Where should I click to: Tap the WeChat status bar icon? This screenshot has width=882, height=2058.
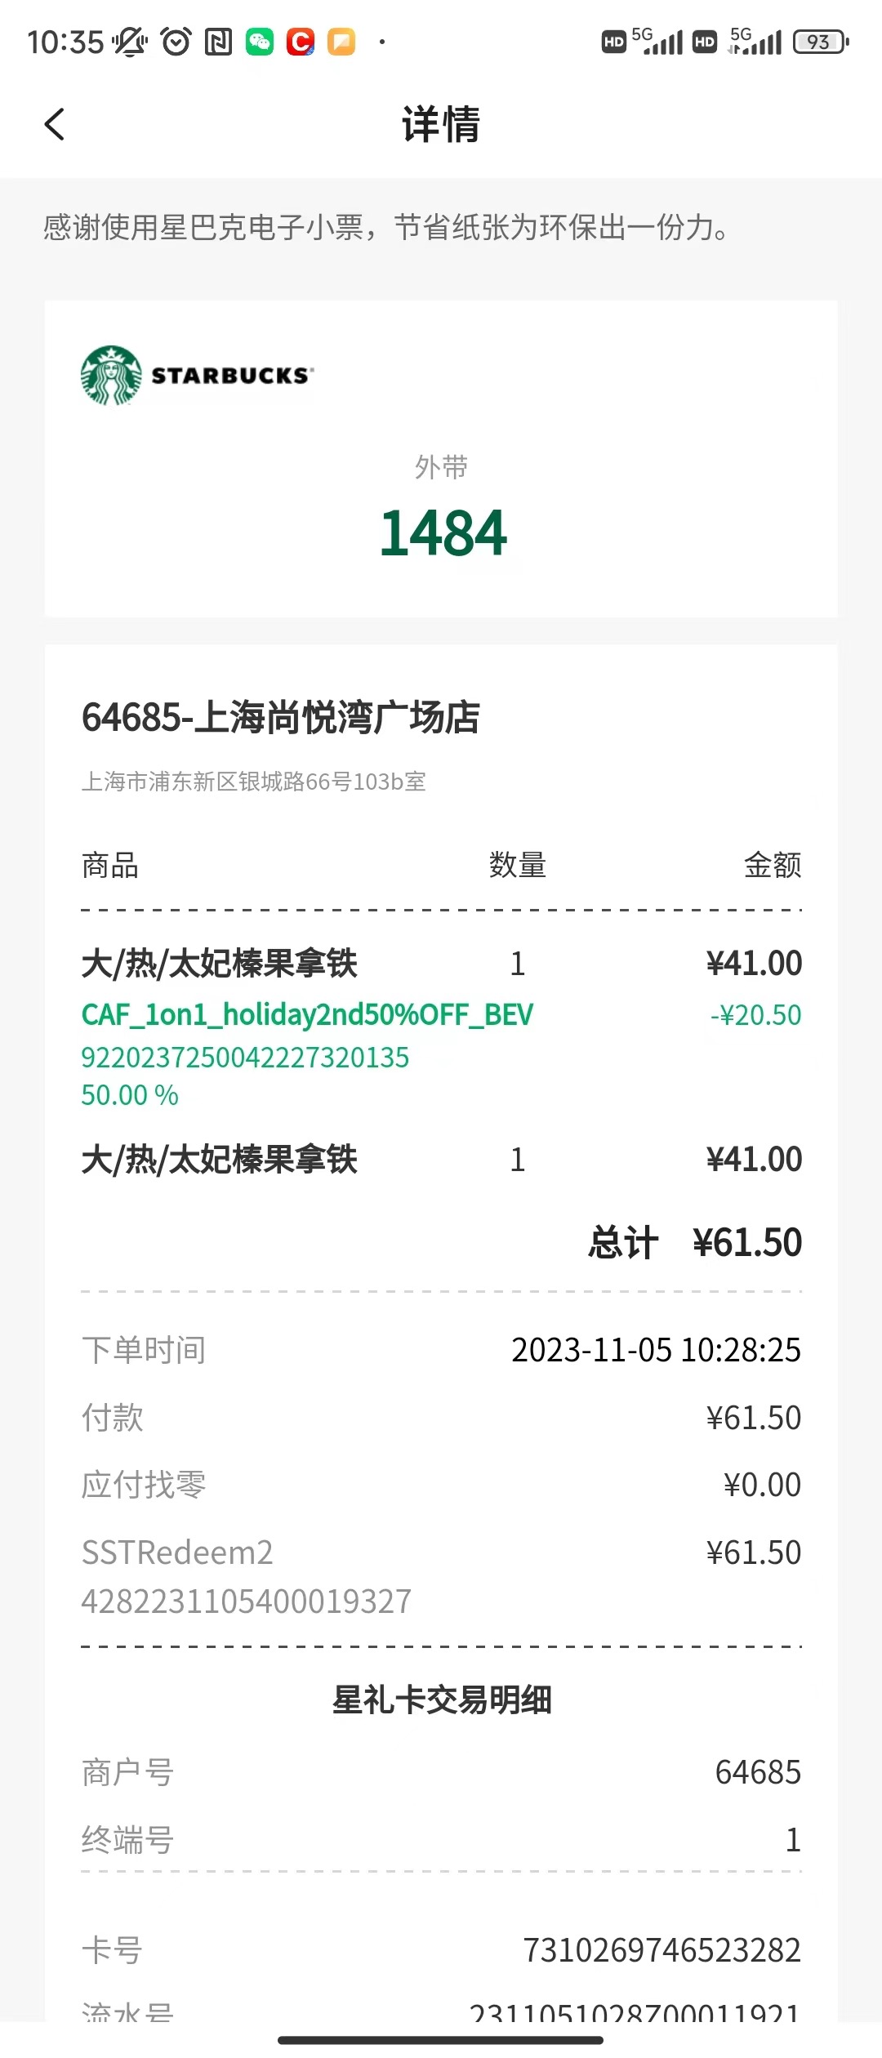pos(260,42)
